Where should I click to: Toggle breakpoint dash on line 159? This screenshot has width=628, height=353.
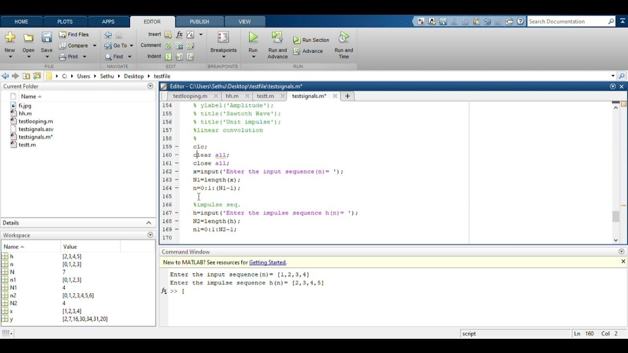(x=177, y=147)
